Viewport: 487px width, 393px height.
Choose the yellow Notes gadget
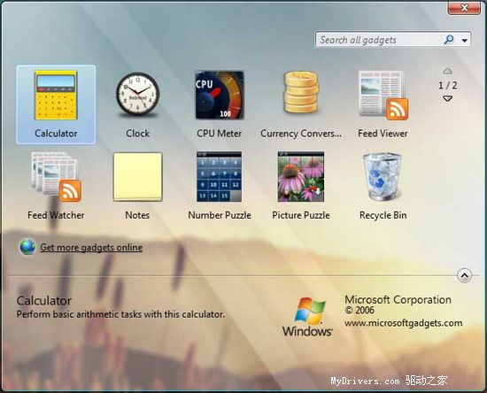coord(137,177)
